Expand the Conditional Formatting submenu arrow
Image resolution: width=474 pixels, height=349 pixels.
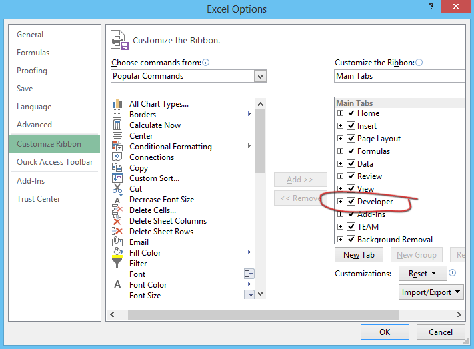coord(249,145)
